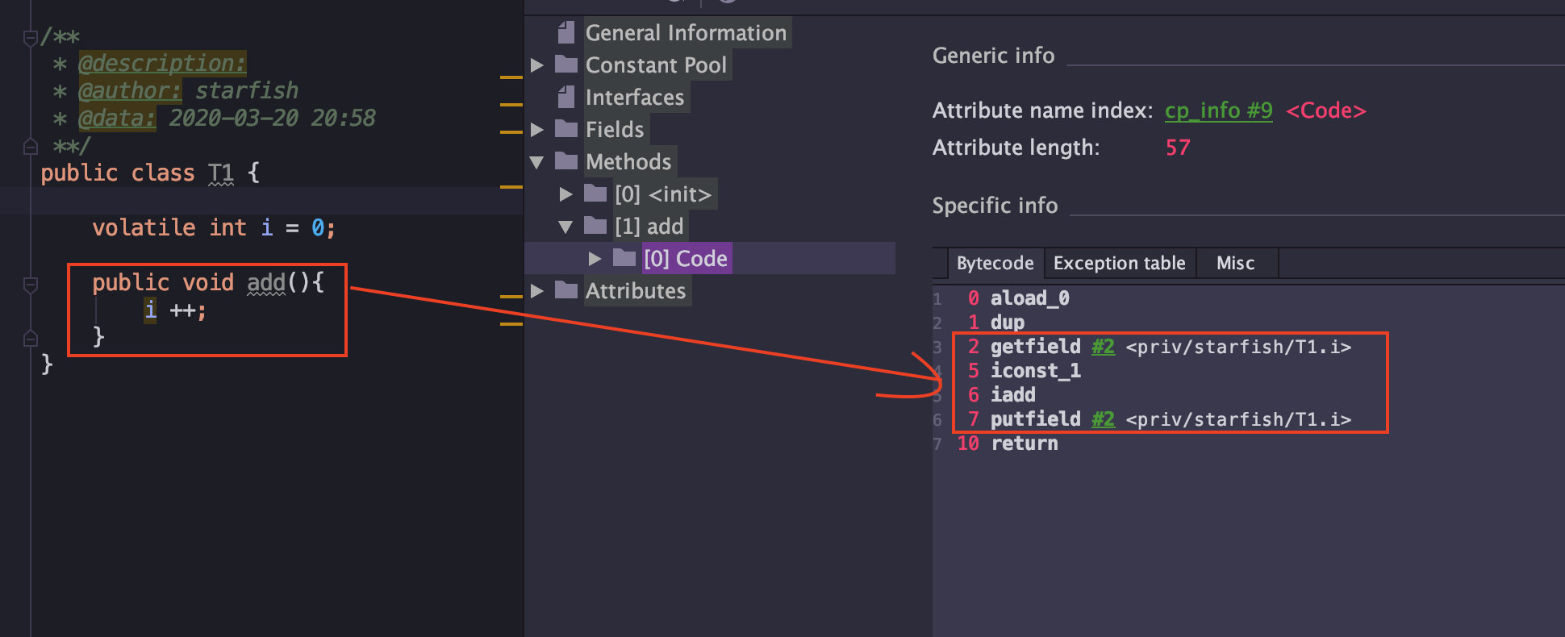Expand the [0] Code node arrow
Viewport: 1565px width, 637px height.
click(595, 259)
